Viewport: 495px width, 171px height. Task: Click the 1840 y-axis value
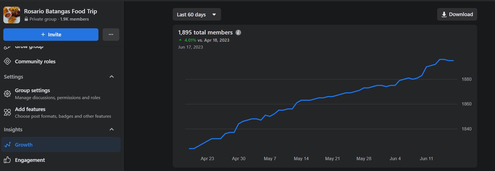pos(467,129)
